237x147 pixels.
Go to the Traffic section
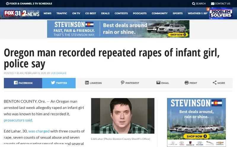click(x=62, y=13)
